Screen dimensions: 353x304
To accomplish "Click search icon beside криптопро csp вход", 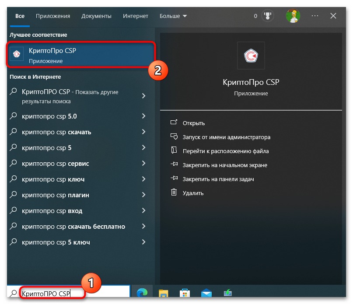I will tap(14, 210).
